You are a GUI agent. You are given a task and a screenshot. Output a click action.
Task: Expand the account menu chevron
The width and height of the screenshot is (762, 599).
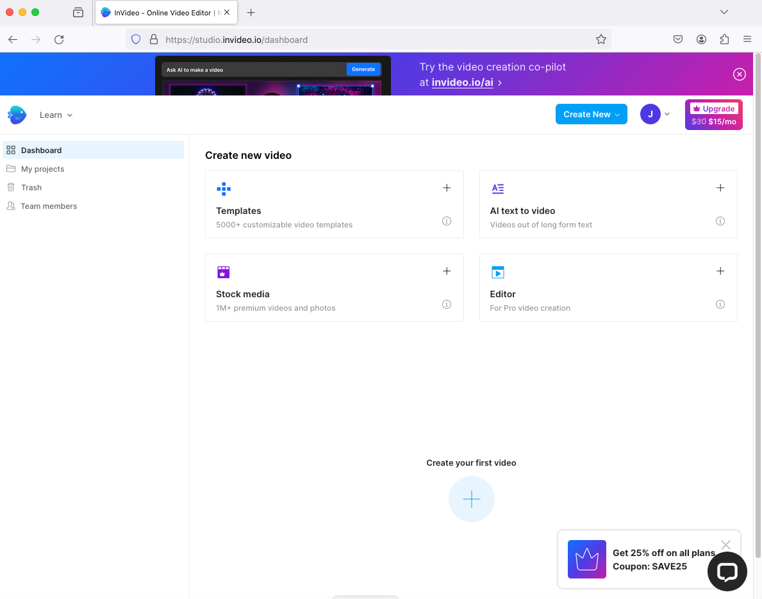coord(667,114)
